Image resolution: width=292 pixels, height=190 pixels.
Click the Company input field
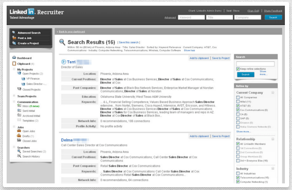(x=247, y=18)
